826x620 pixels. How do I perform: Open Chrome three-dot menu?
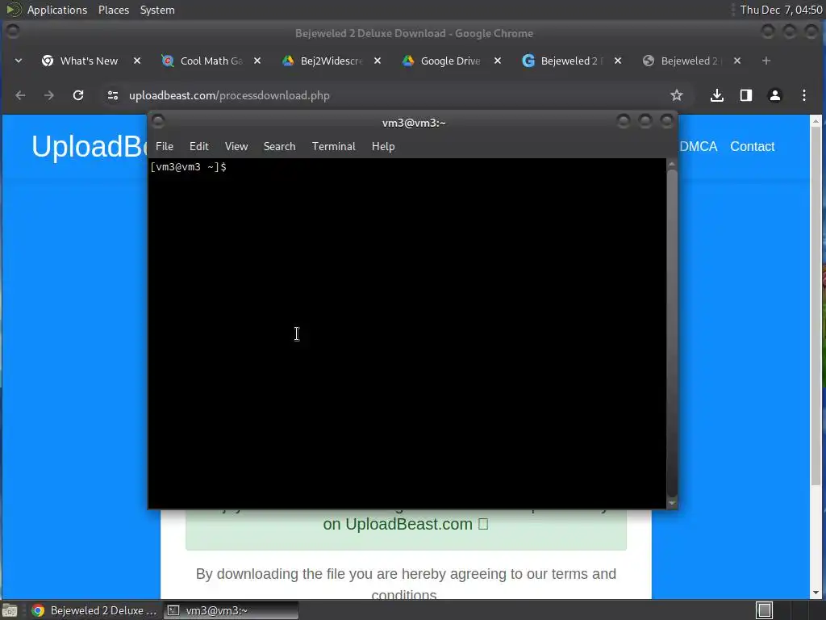point(804,95)
